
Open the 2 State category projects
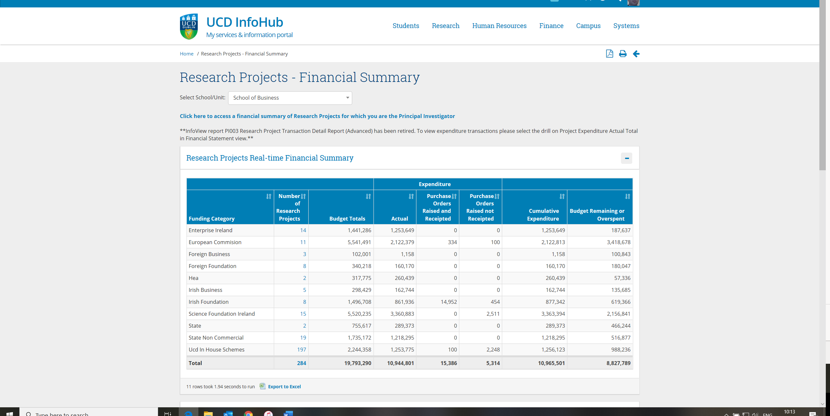click(305, 326)
